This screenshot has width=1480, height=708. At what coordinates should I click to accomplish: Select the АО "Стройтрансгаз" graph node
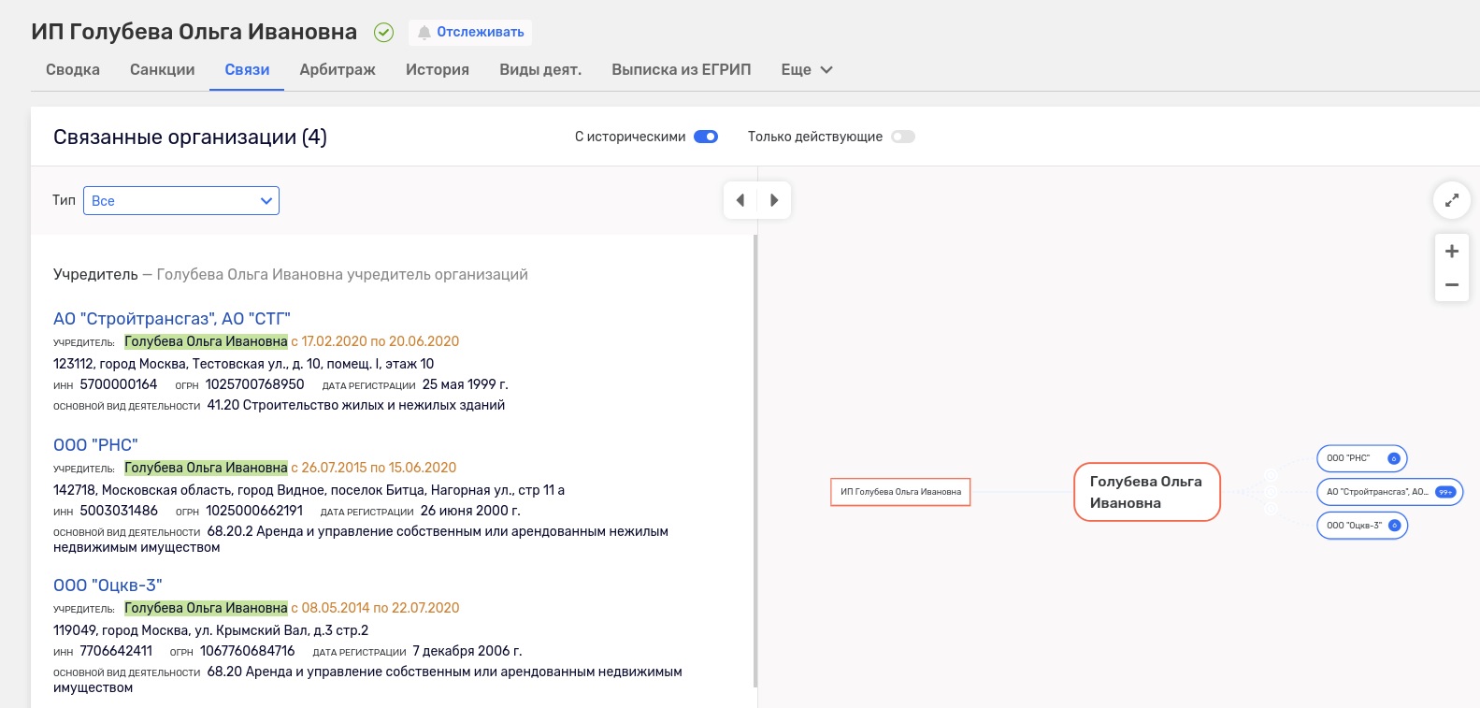click(x=1390, y=492)
